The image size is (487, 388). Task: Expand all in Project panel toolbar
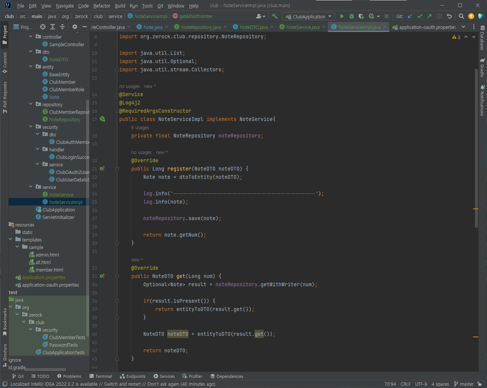point(53,27)
